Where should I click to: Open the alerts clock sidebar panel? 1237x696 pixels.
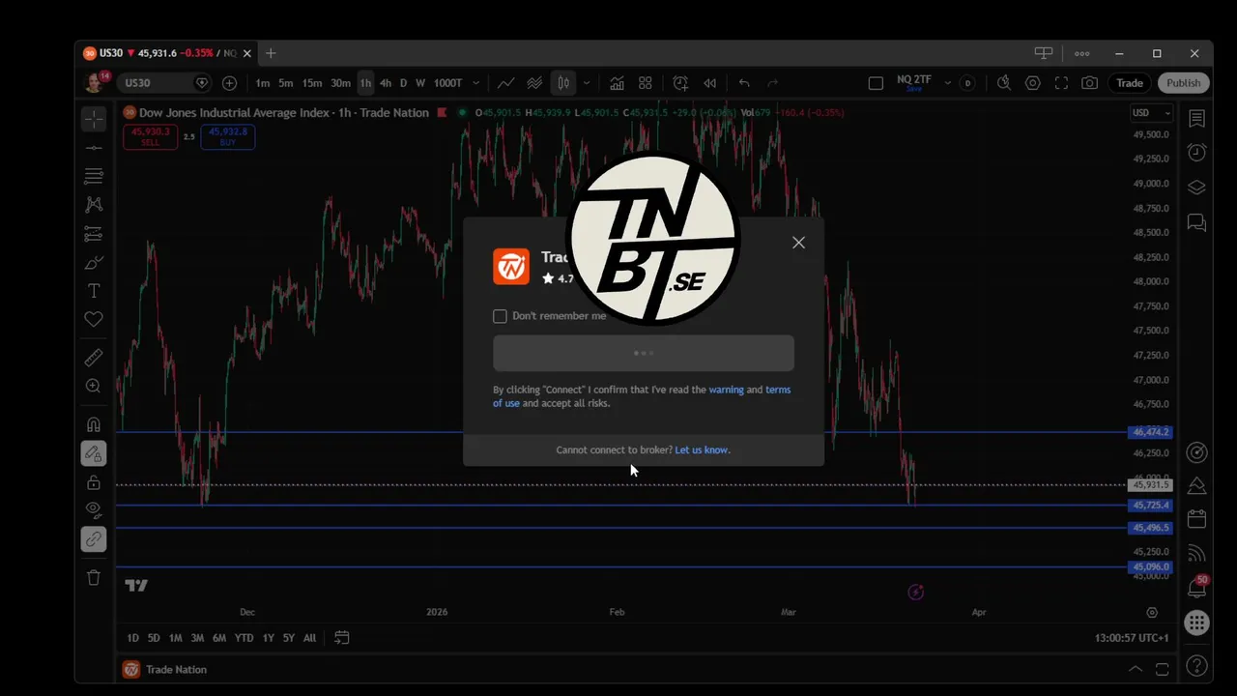point(1196,153)
